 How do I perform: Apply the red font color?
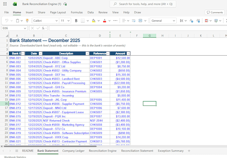(104, 21)
